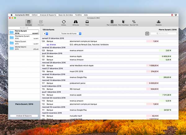The width and height of the screenshot is (186, 135).
Task: Open the Fenêtre menu
Action: tap(78, 15)
